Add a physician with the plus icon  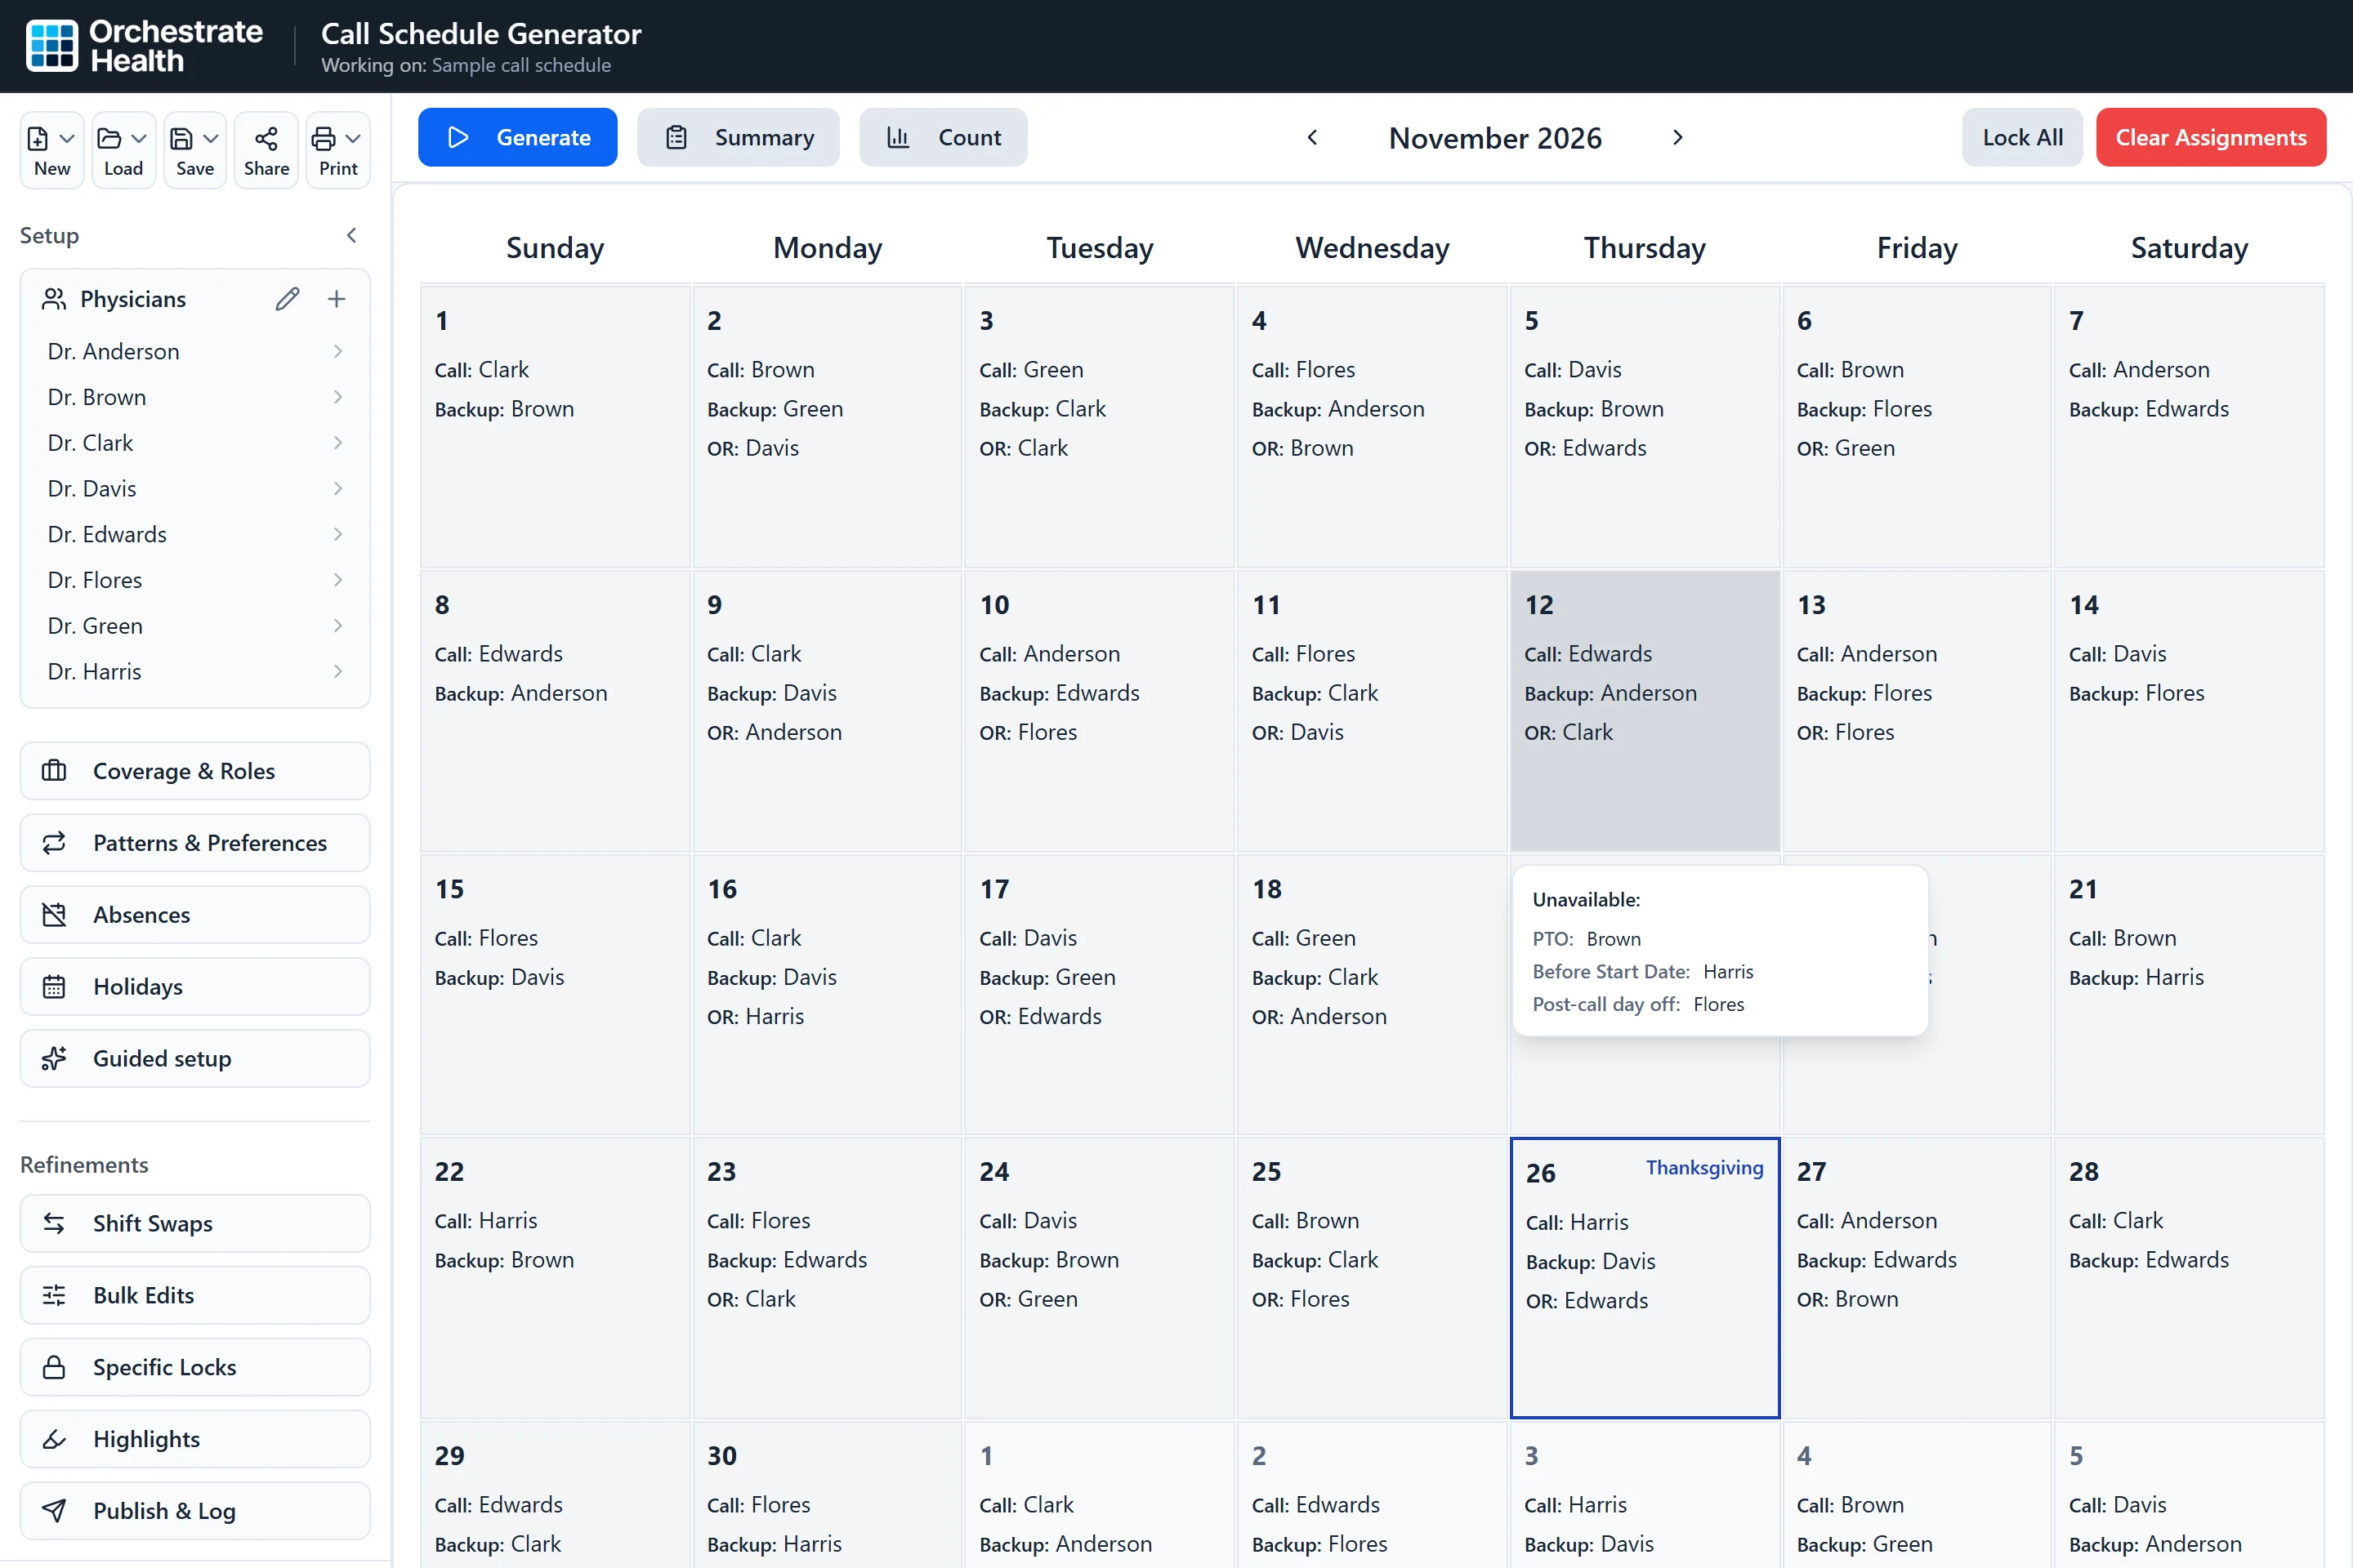[336, 299]
